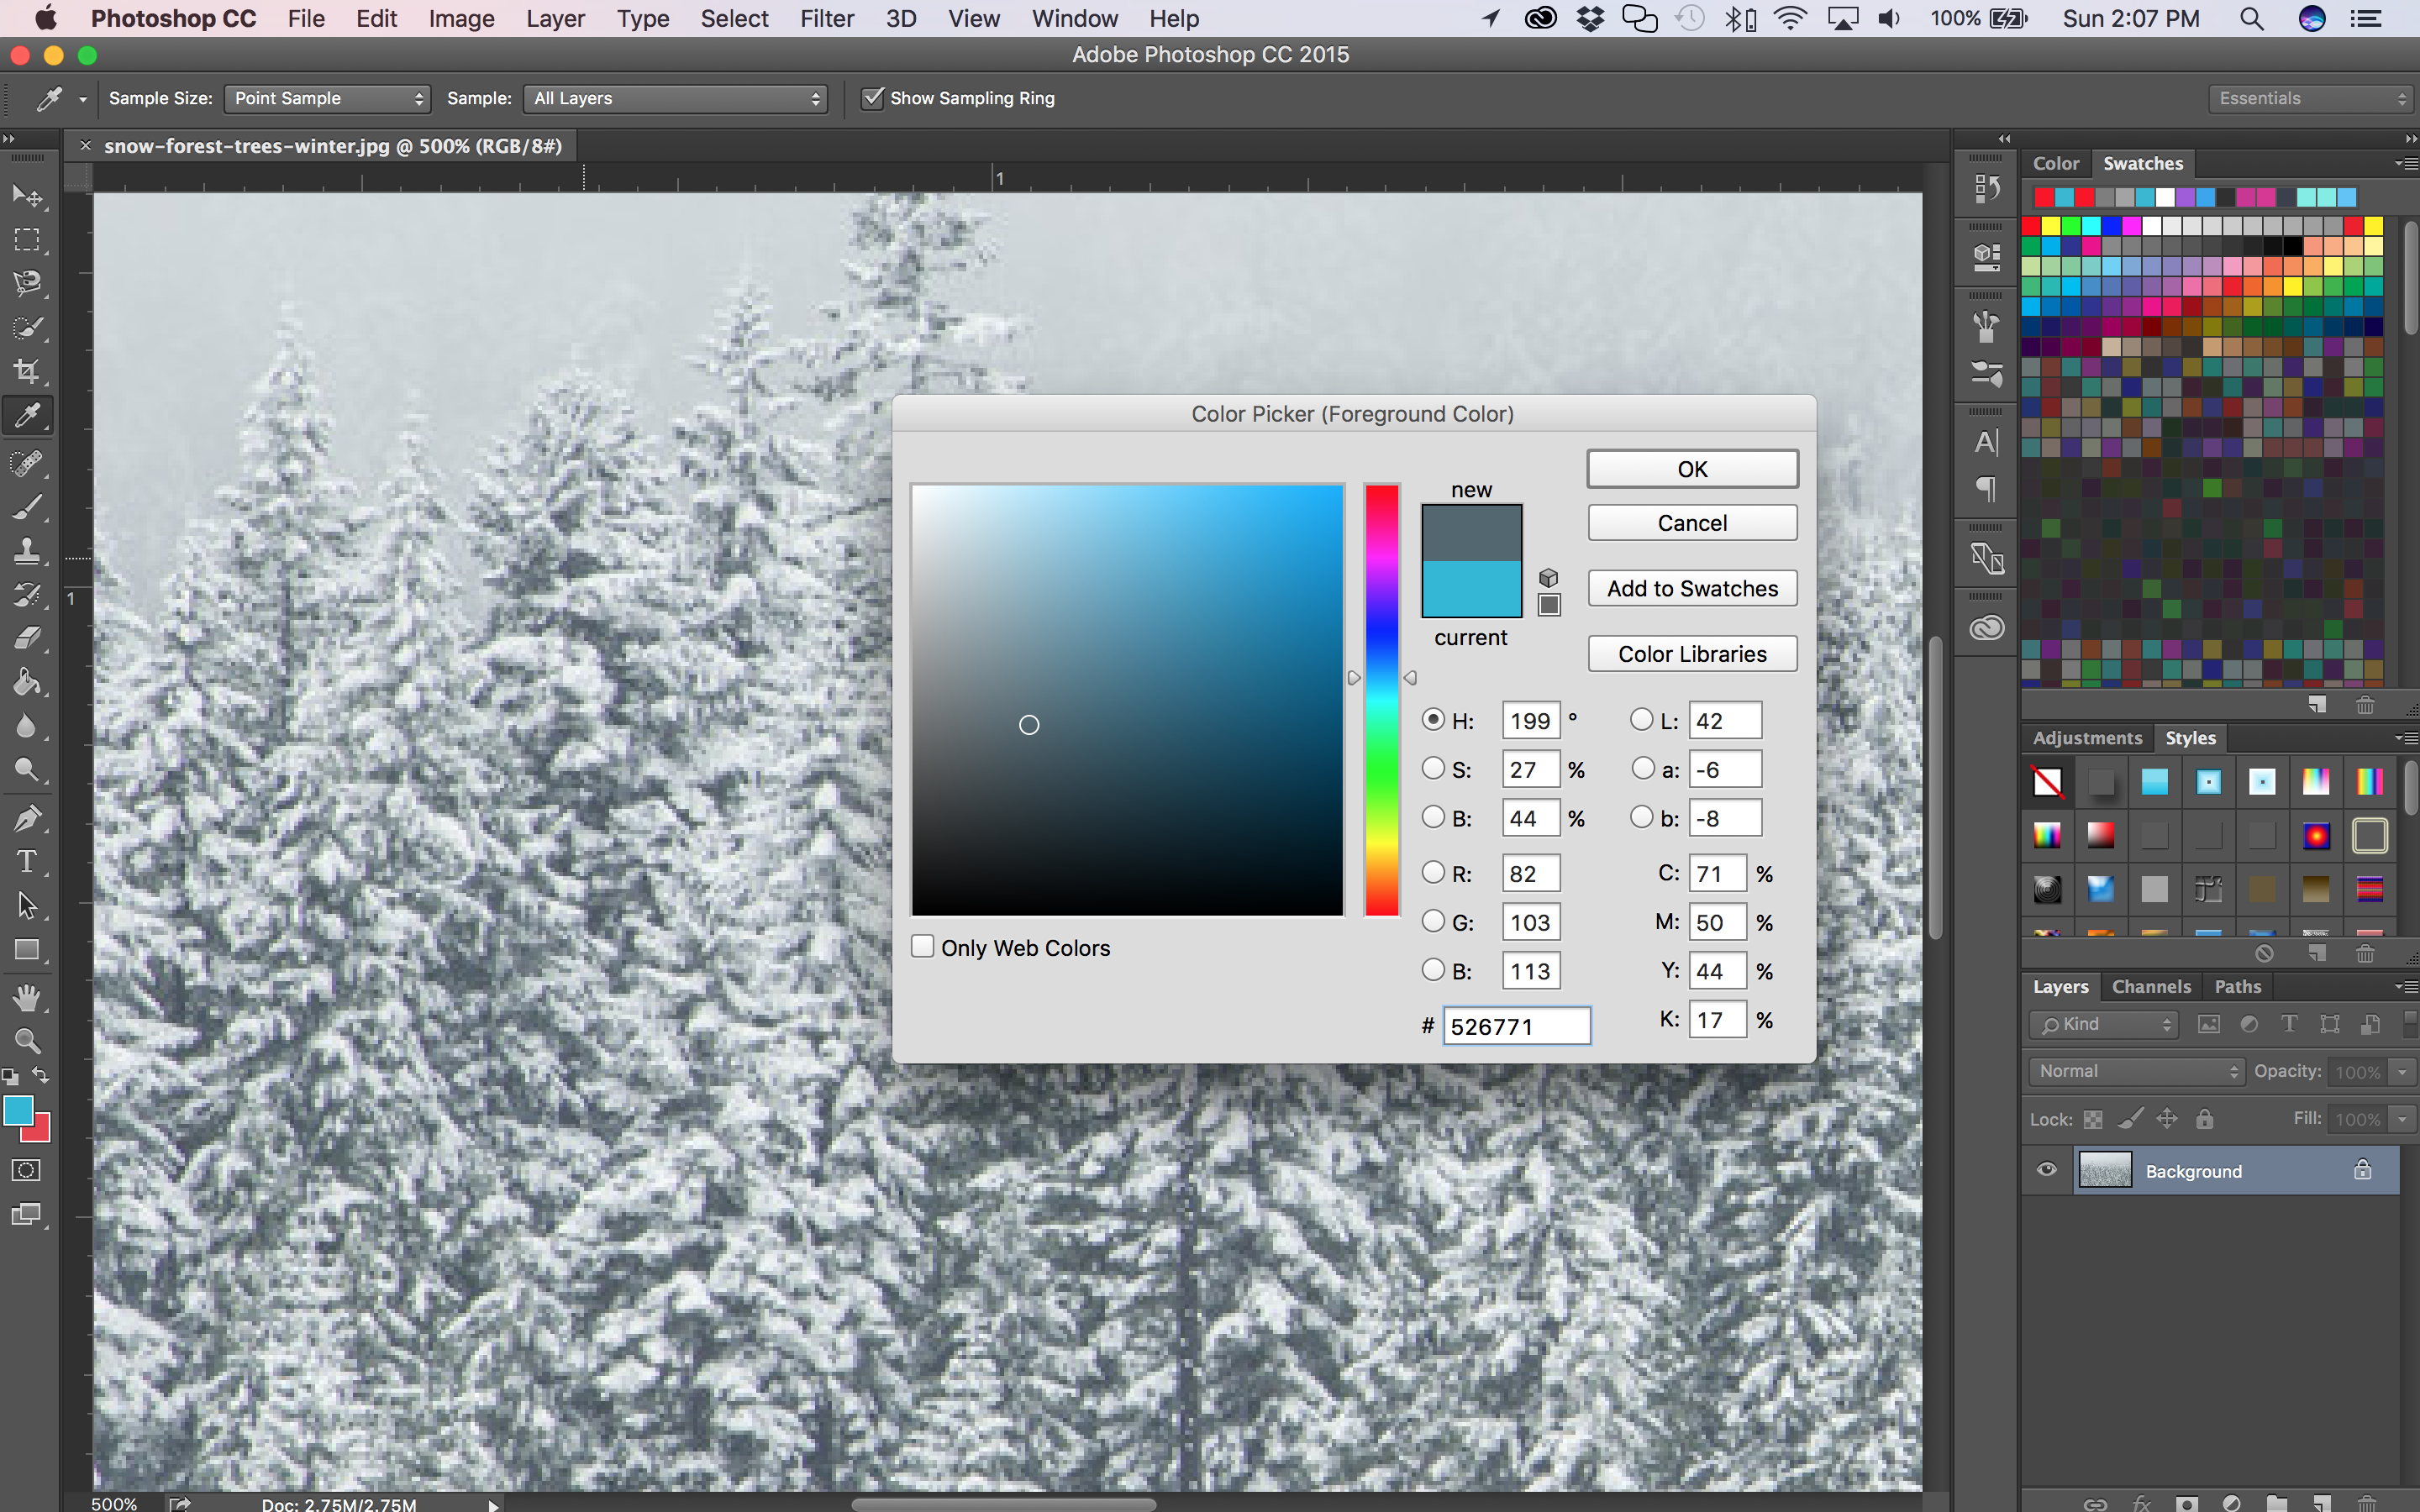Open the Rectangular Marquee tool
Image resolution: width=2420 pixels, height=1512 pixels.
27,239
